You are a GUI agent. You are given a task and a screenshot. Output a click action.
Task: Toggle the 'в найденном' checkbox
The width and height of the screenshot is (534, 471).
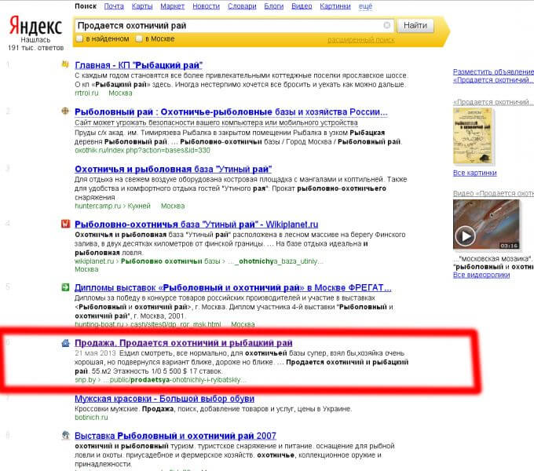pyautogui.click(x=79, y=38)
